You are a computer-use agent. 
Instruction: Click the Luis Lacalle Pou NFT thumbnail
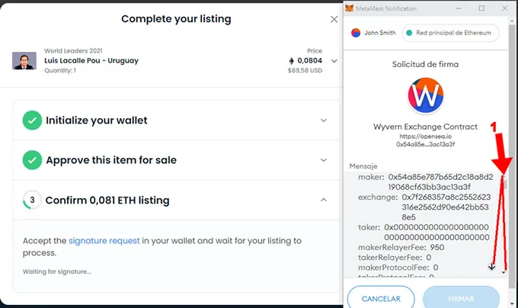[x=24, y=61]
